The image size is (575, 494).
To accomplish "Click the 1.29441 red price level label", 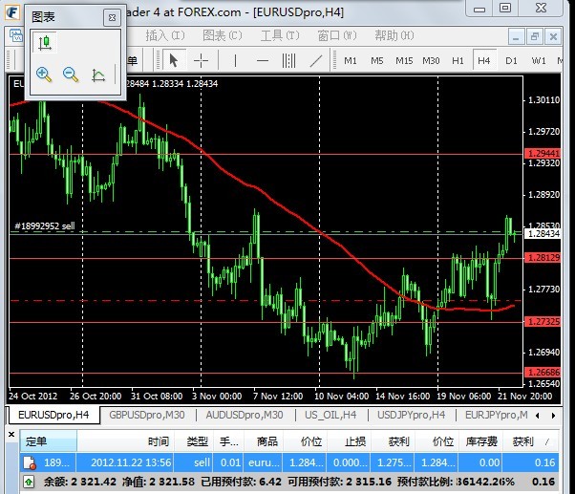I will [543, 153].
